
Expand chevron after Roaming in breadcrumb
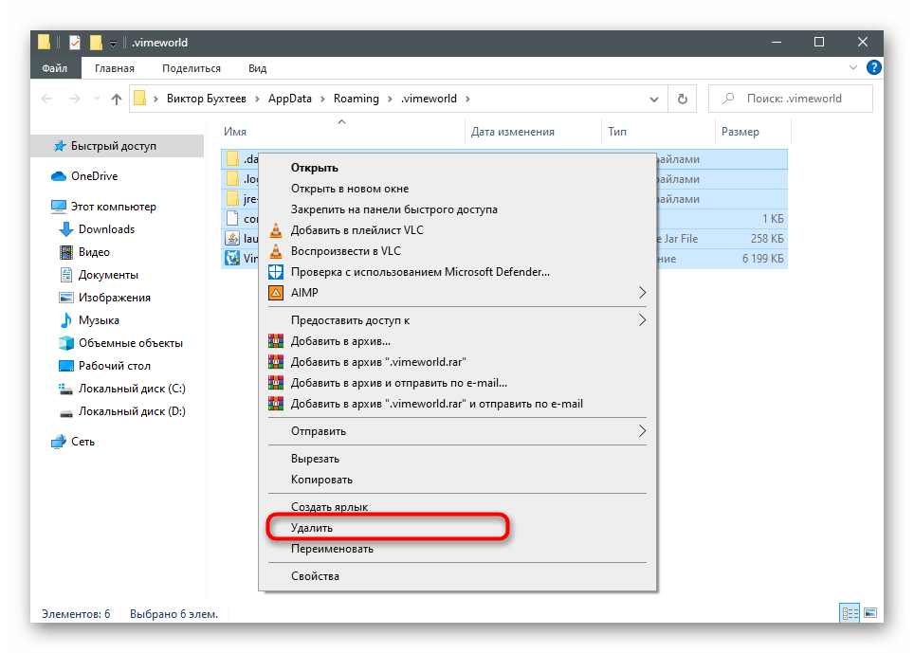pos(390,99)
